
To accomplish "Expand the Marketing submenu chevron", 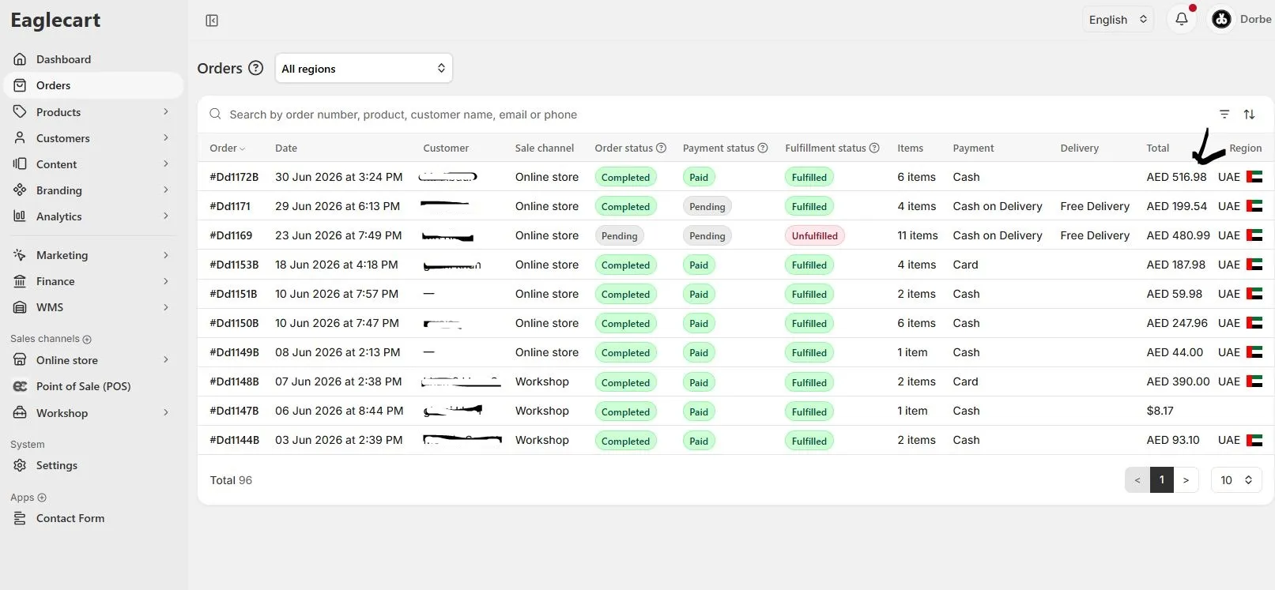I will pyautogui.click(x=166, y=255).
